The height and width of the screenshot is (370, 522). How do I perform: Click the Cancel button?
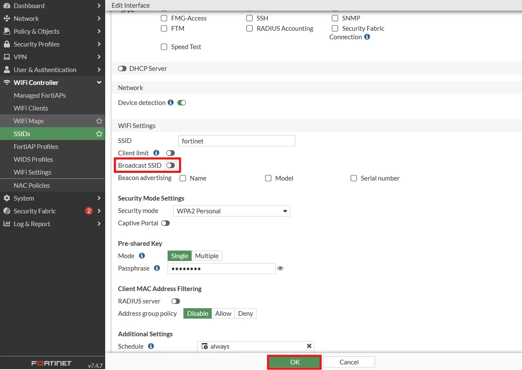point(349,362)
